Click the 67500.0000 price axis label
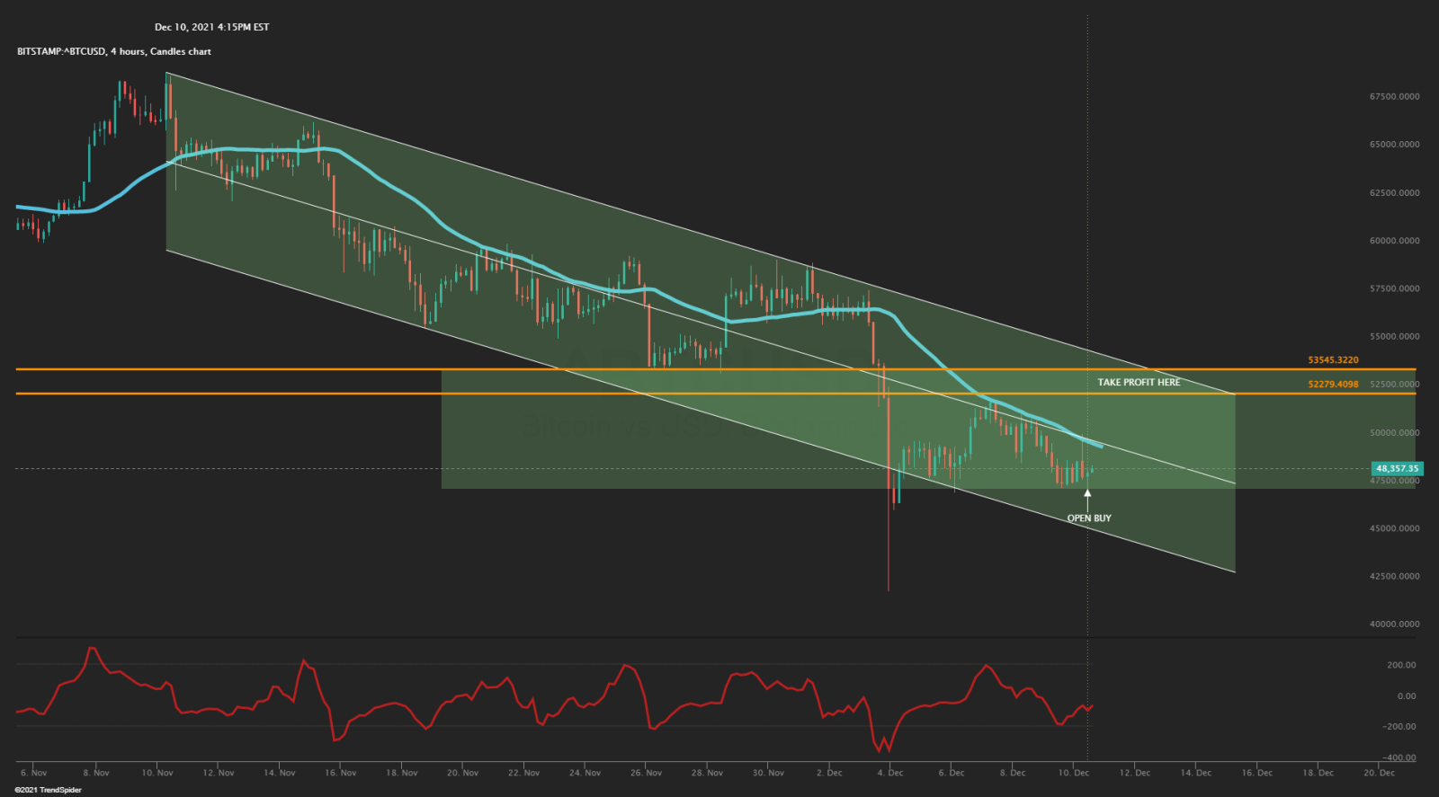 [x=1395, y=96]
